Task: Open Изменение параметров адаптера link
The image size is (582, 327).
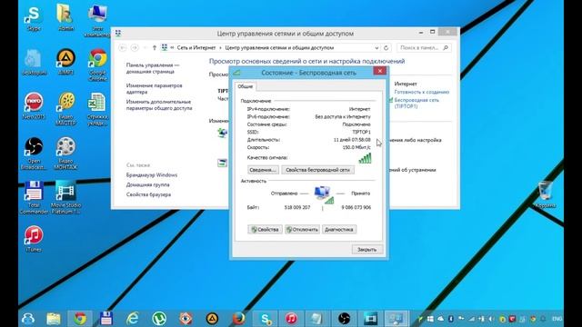Action: pos(154,89)
